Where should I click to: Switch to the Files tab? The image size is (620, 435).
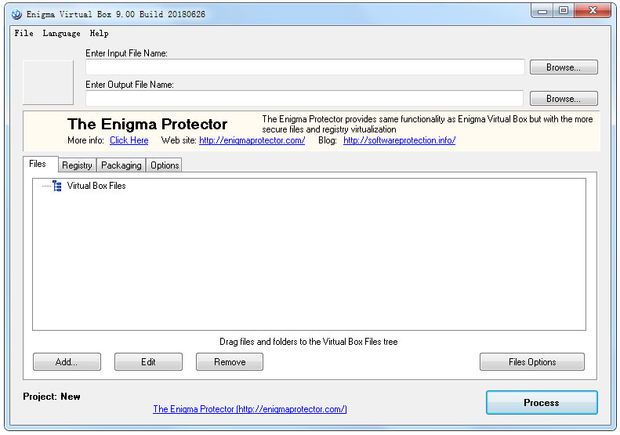[x=40, y=164]
